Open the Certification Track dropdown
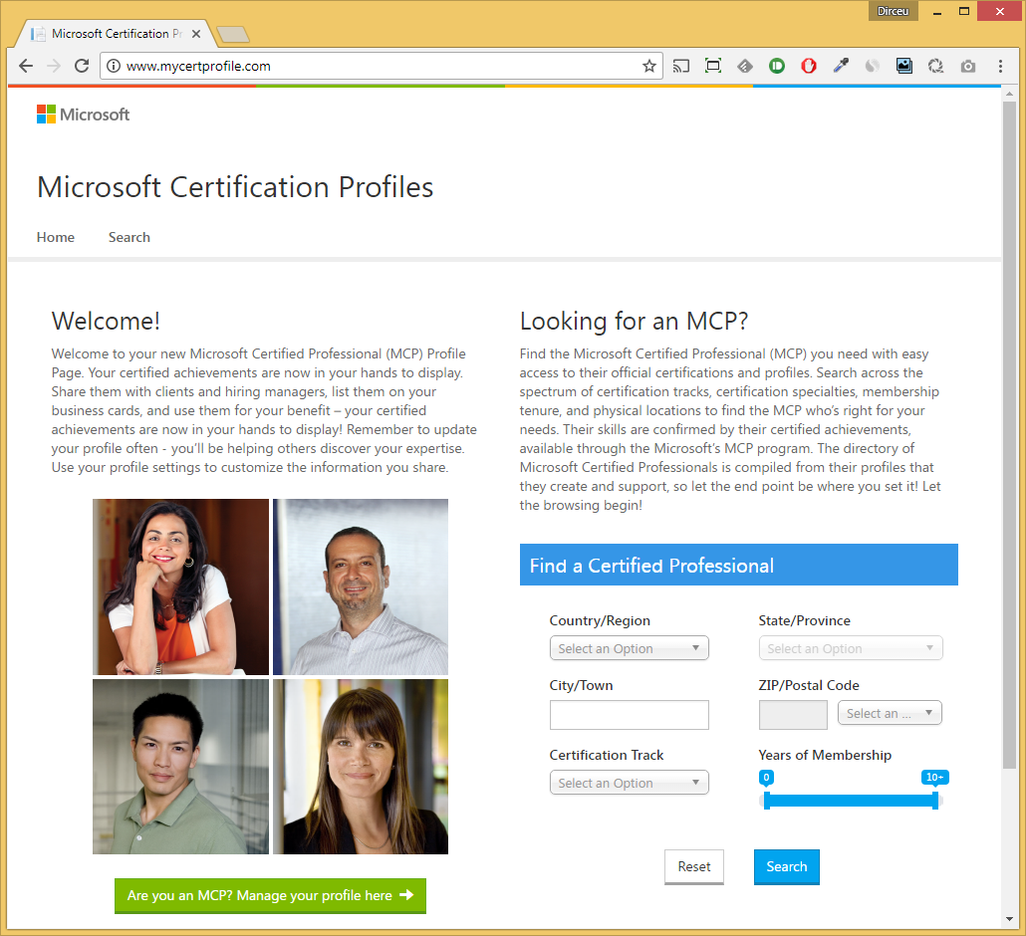The image size is (1026, 936). [629, 782]
